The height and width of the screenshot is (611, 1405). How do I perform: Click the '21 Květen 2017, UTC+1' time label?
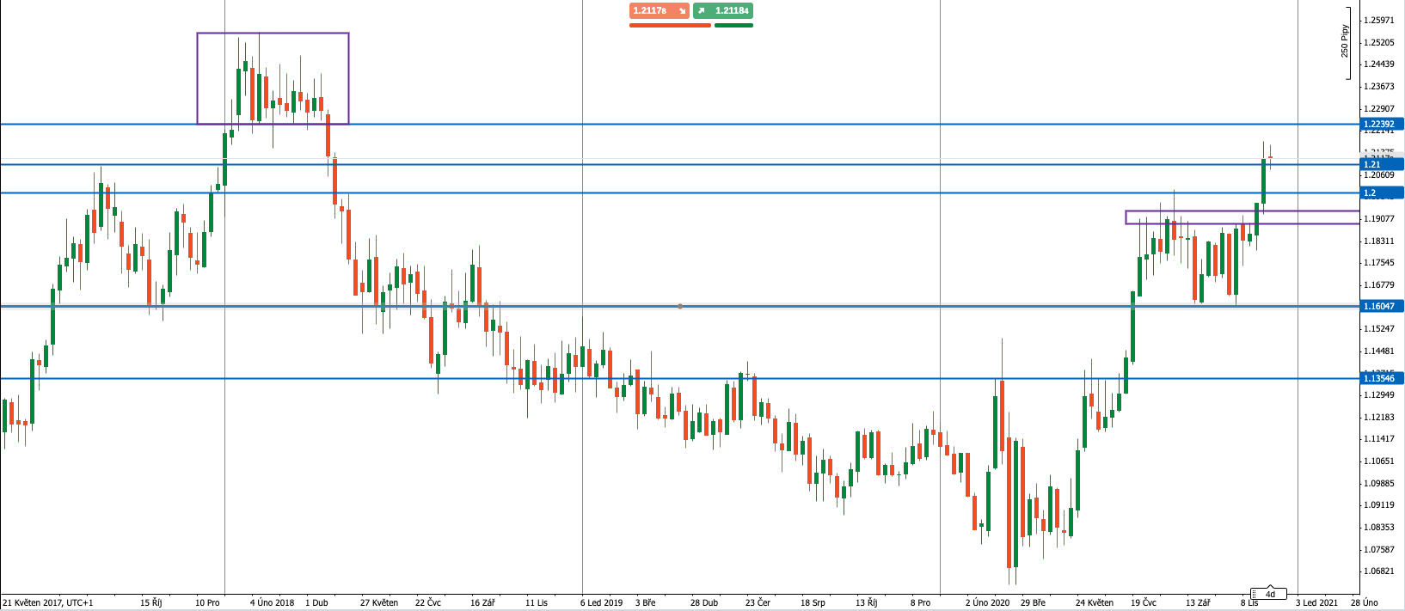(47, 602)
